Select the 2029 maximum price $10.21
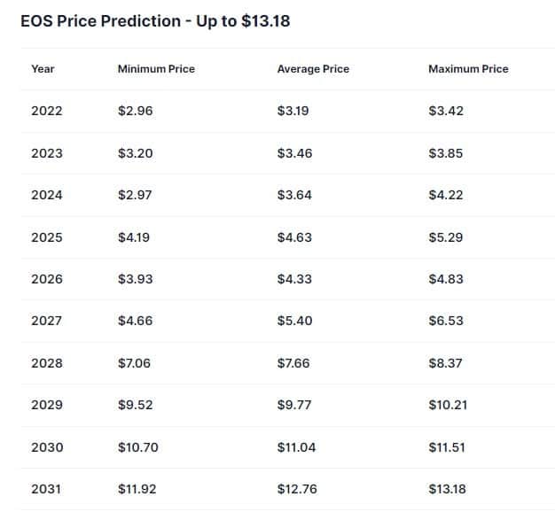The height and width of the screenshot is (512, 555). point(448,405)
